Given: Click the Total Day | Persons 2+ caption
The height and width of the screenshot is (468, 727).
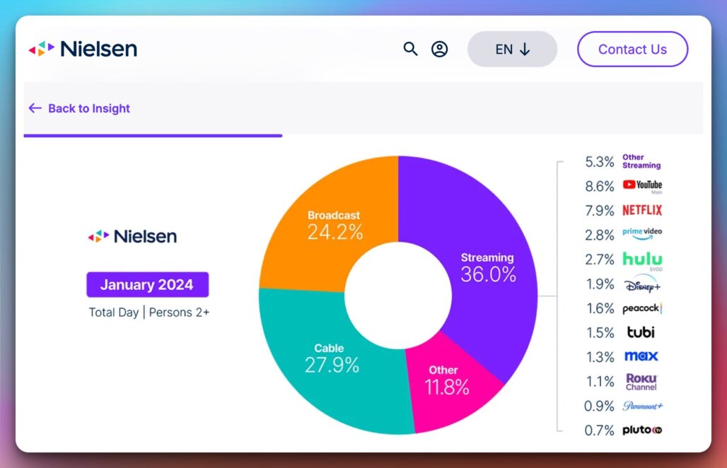Looking at the screenshot, I should point(149,312).
